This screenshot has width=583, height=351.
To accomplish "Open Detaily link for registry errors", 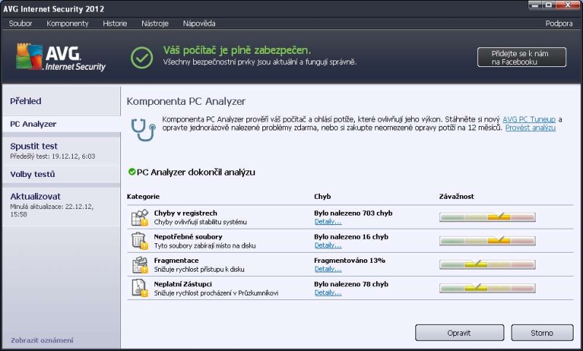I will [x=327, y=221].
